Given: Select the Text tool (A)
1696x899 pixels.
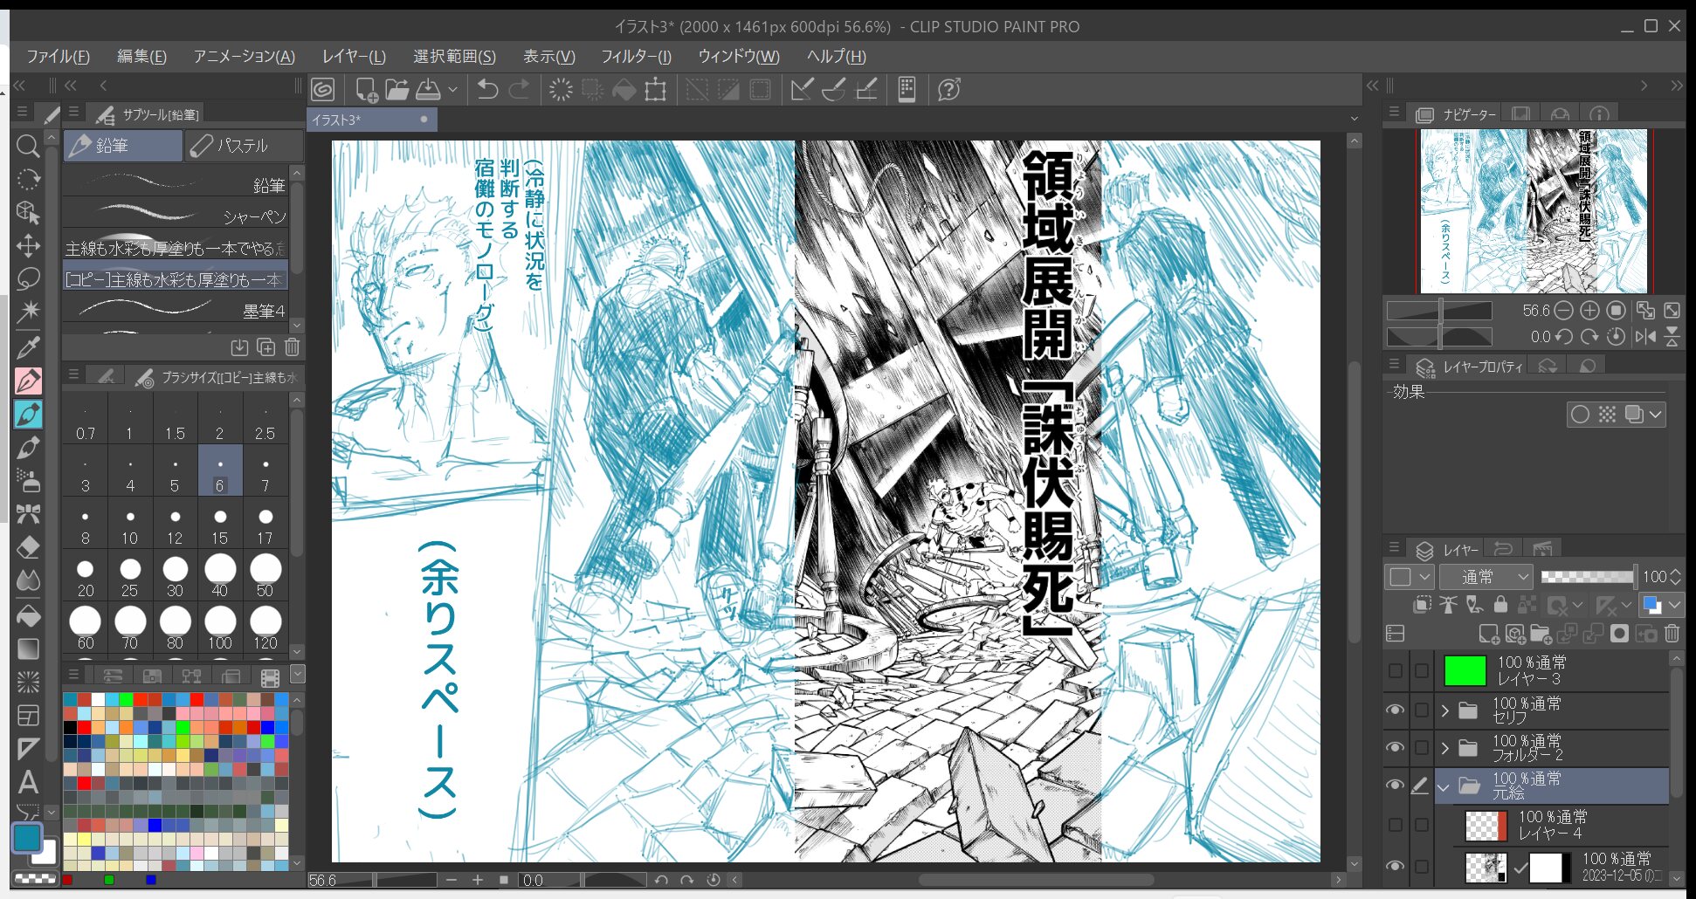Looking at the screenshot, I should coord(28,782).
